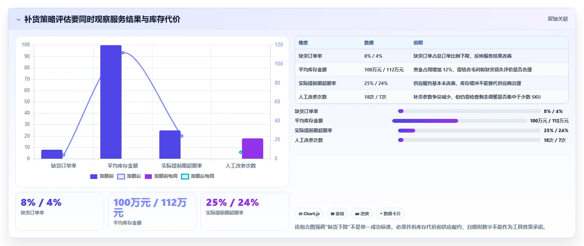Click the 平均库存金额 progress bar
Screen dimensions: 584x246
pyautogui.click(x=460, y=121)
